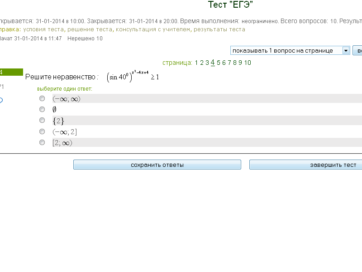This screenshot has width=362, height=272.
Task: Select the [2; ∞) answer radio button
Action: tap(42, 142)
